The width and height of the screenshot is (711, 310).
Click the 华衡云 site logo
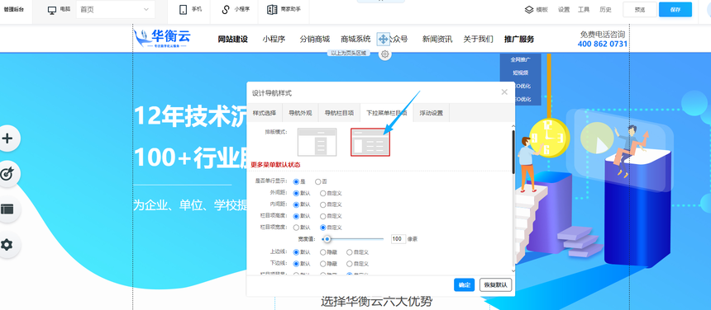(163, 39)
